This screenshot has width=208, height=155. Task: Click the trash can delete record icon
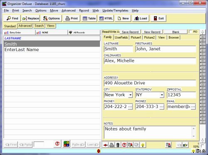click(x=118, y=145)
